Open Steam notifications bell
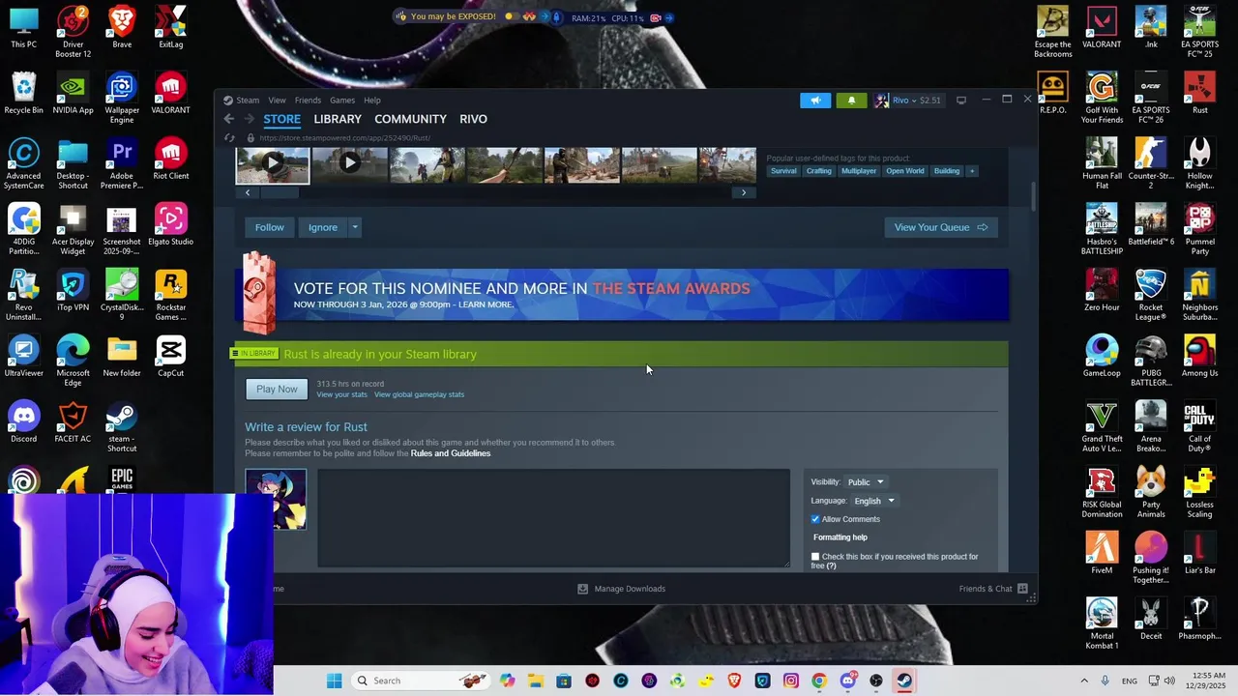This screenshot has width=1238, height=696. [852, 100]
